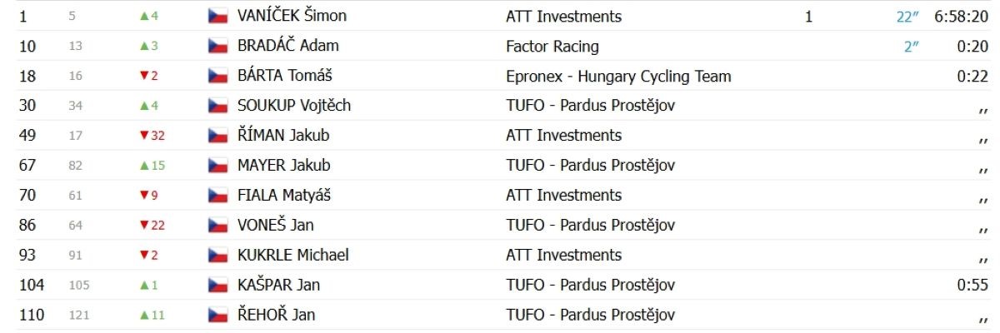Click the Czech flag beside BRADÁČ Adam
Viewport: 1000px width, 333px height.
tap(217, 47)
